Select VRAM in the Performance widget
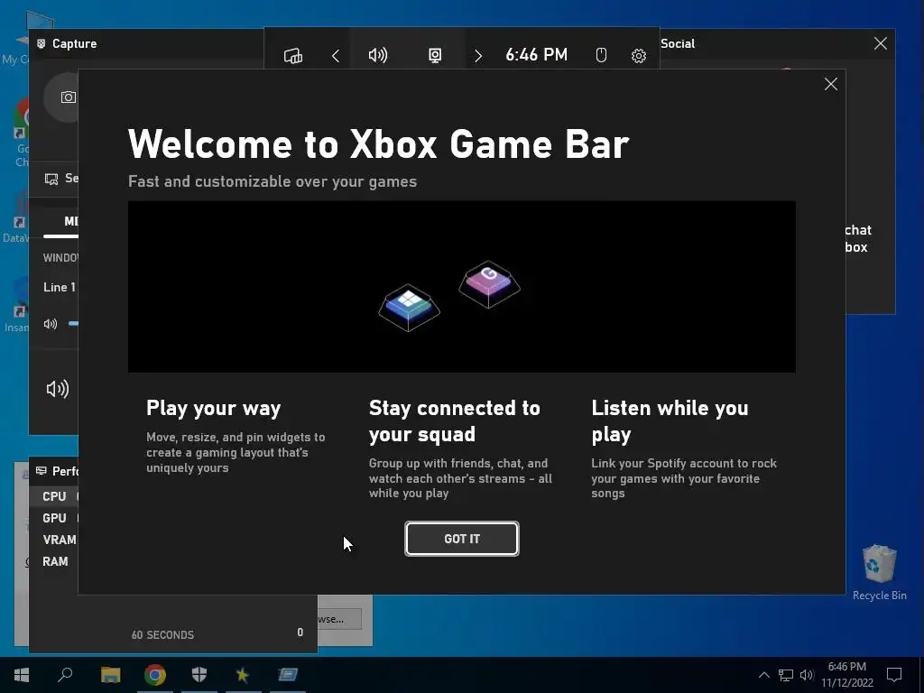 pyautogui.click(x=59, y=540)
